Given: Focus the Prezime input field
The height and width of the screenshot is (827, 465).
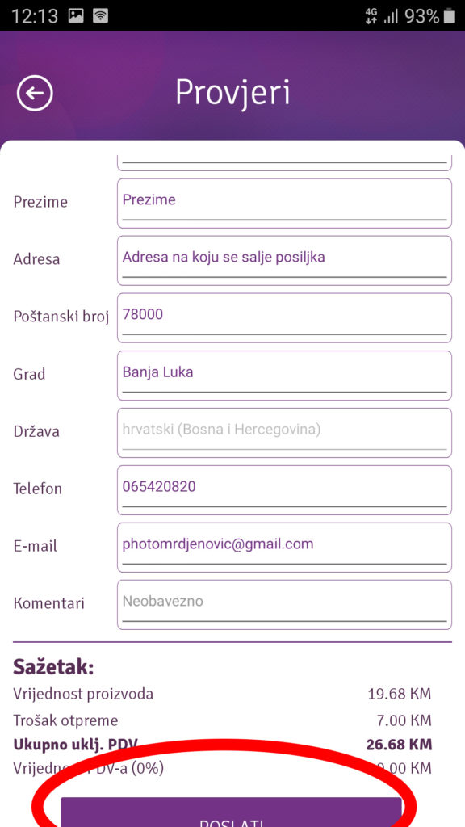Looking at the screenshot, I should (x=285, y=204).
